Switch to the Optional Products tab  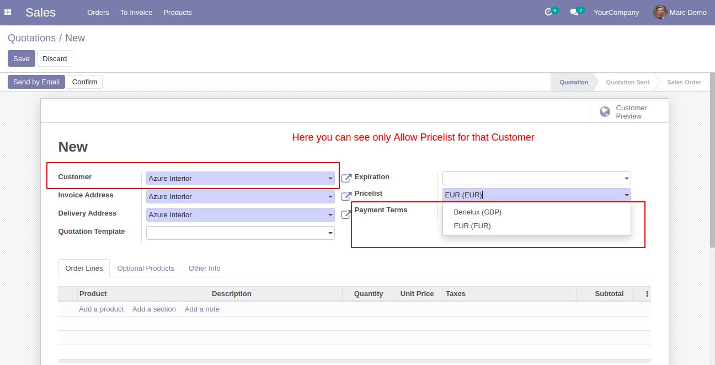(146, 268)
